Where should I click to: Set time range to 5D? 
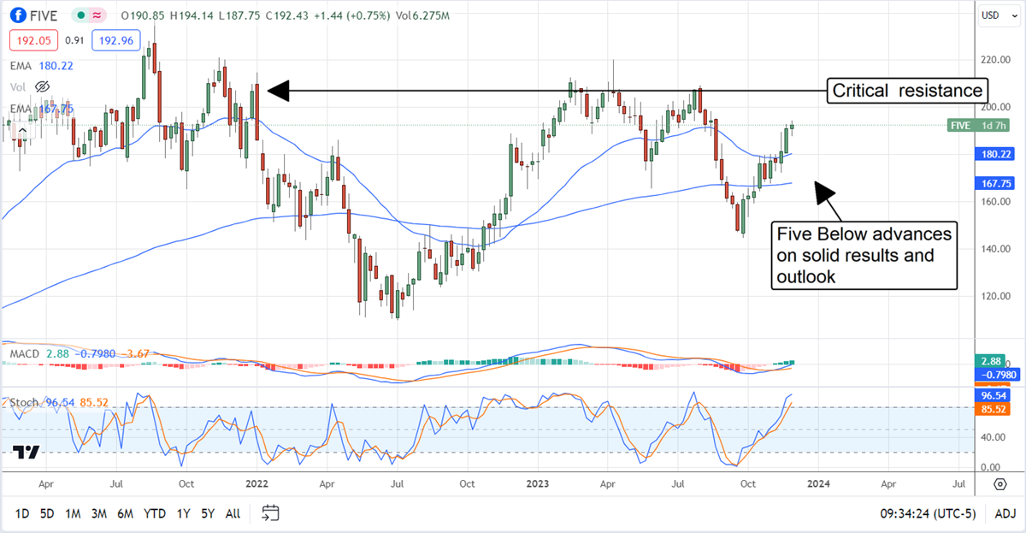tap(47, 513)
